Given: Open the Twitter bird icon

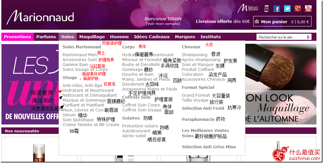Looking at the screenshot, I should (287, 8).
